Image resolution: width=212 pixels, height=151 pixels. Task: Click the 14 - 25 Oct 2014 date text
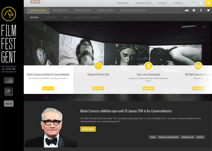pos(9,69)
